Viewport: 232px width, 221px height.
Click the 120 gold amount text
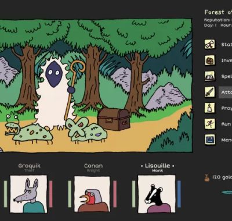(222, 177)
